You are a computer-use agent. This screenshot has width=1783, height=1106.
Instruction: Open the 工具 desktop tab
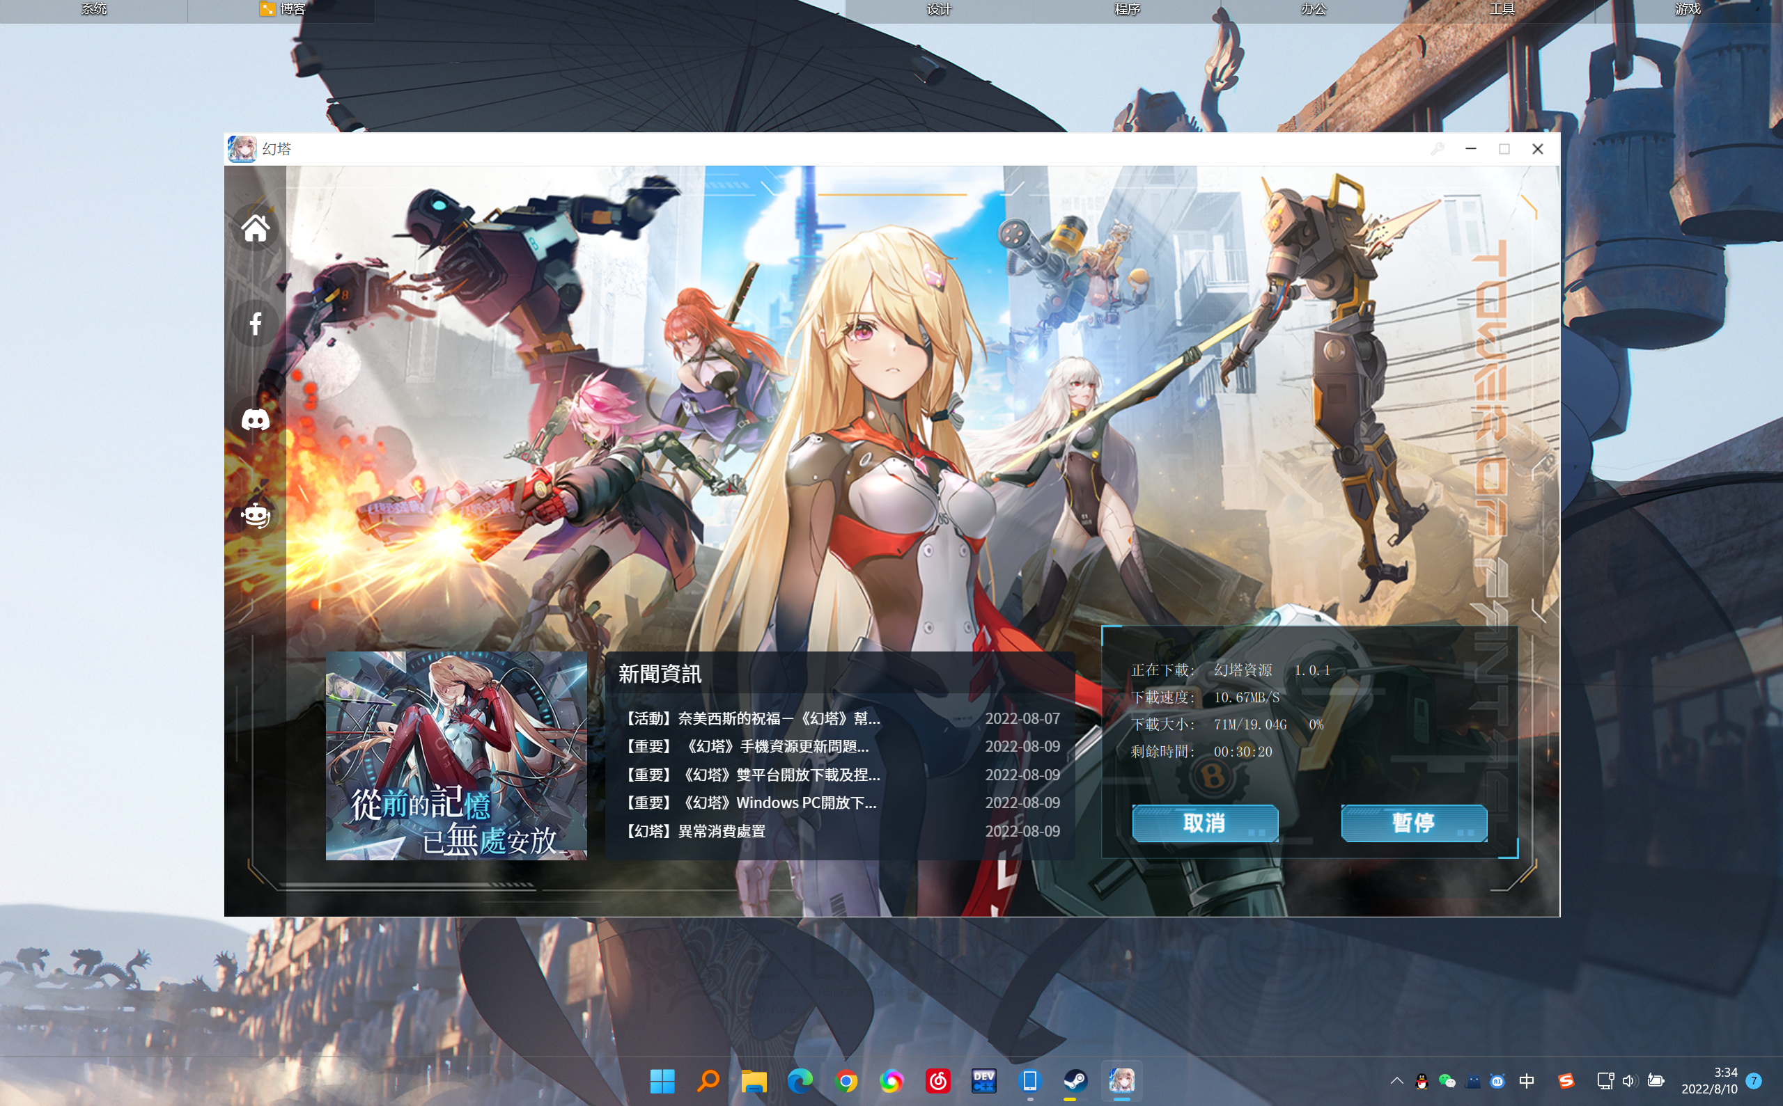(1502, 9)
